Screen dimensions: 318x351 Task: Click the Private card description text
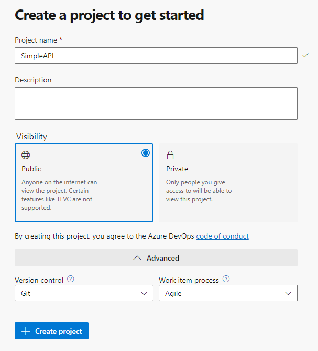(x=199, y=191)
